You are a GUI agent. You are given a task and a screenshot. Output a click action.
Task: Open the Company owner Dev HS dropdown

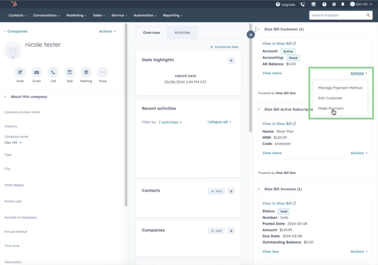(13, 143)
